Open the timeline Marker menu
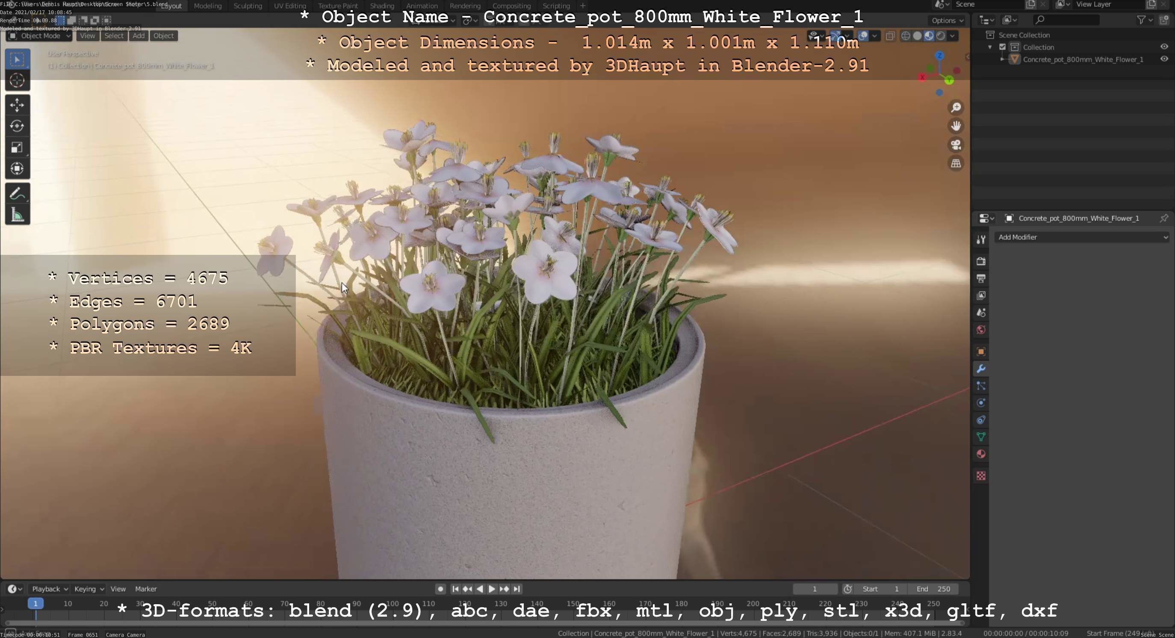Screen dimensions: 1175x638 [x=145, y=589]
